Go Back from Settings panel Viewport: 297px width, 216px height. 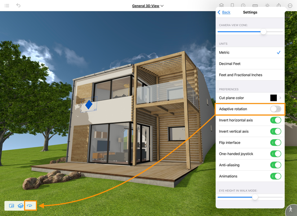pyautogui.click(x=224, y=12)
